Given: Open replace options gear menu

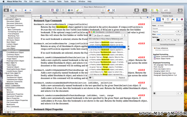Looking at the screenshot, I should (91, 78).
